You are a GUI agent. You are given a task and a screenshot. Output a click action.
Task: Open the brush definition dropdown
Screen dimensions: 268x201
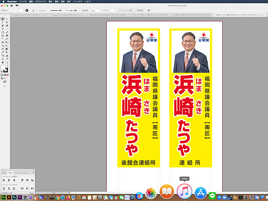(x=79, y=10)
